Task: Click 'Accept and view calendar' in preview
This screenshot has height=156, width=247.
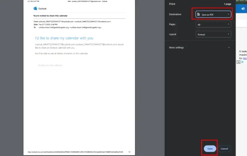Action: 50,65
